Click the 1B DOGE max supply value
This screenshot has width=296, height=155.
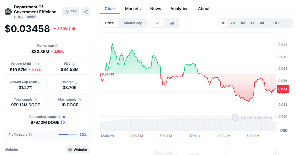click(70, 105)
